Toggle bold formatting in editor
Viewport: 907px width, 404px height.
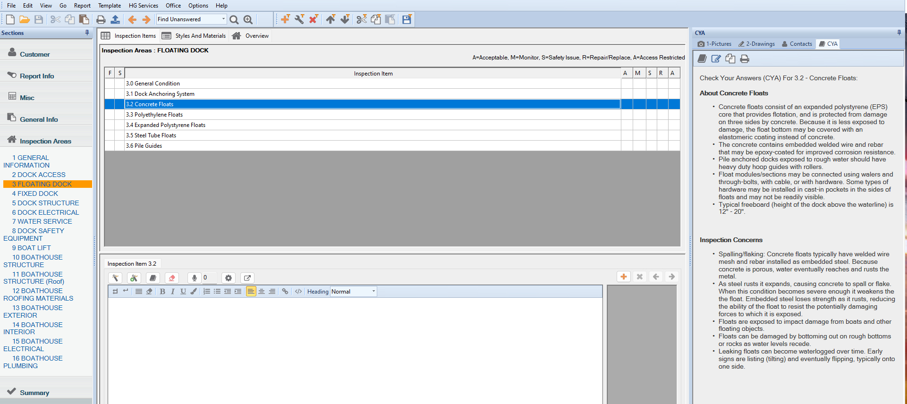click(x=162, y=292)
